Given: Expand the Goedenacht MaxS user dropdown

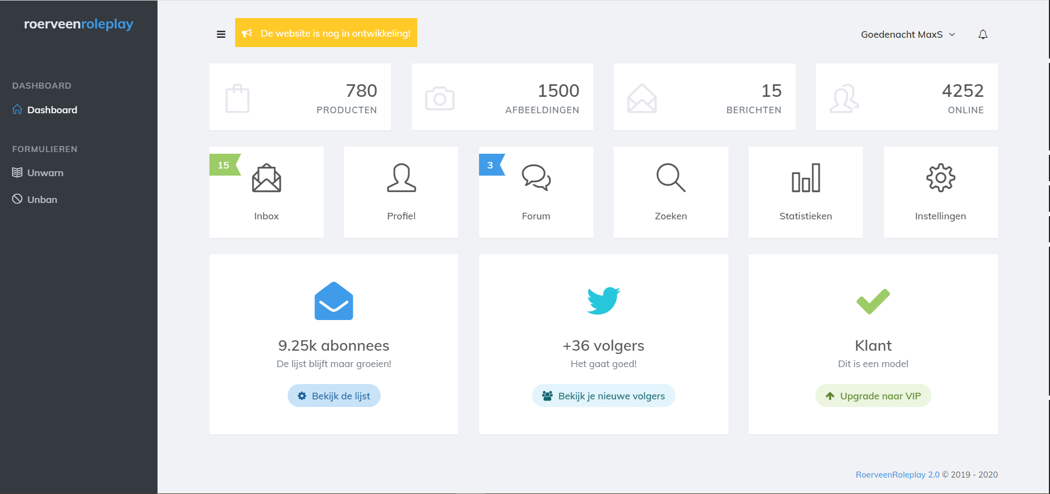Looking at the screenshot, I should pos(908,34).
